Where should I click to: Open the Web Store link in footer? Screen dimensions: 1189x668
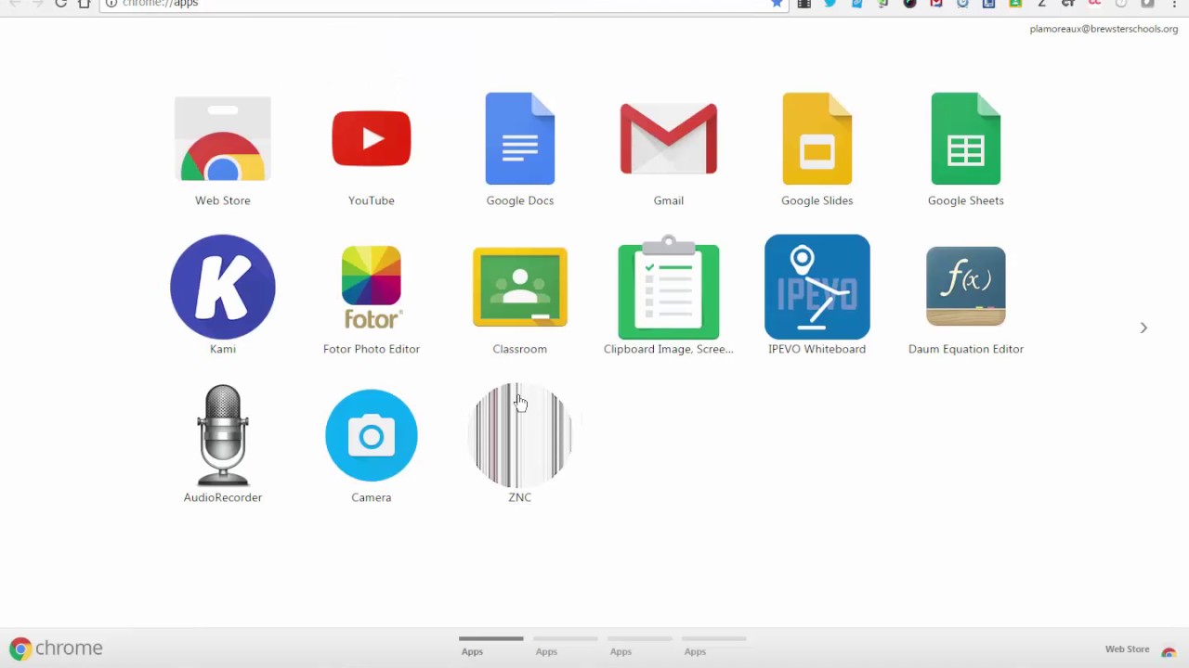click(1141, 649)
